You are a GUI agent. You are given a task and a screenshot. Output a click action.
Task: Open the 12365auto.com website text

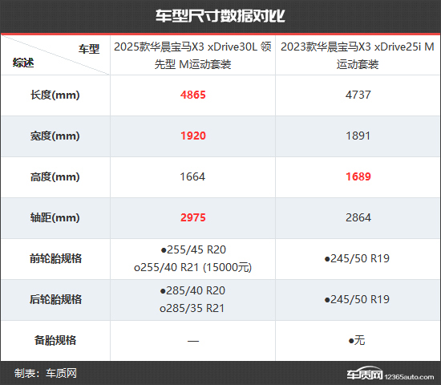pos(409,377)
